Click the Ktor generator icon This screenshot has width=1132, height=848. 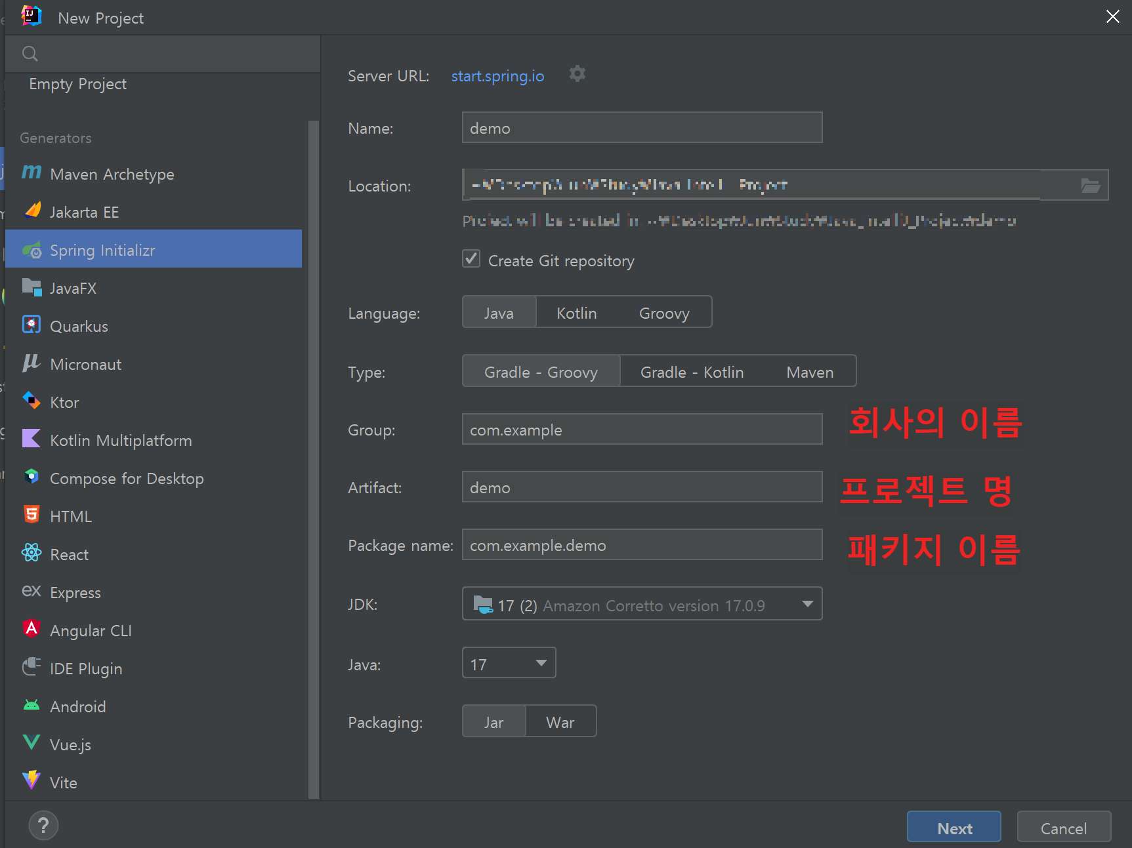tap(31, 401)
